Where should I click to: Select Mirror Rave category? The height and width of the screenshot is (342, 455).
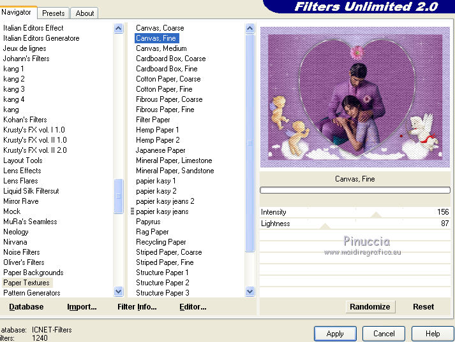(21, 201)
